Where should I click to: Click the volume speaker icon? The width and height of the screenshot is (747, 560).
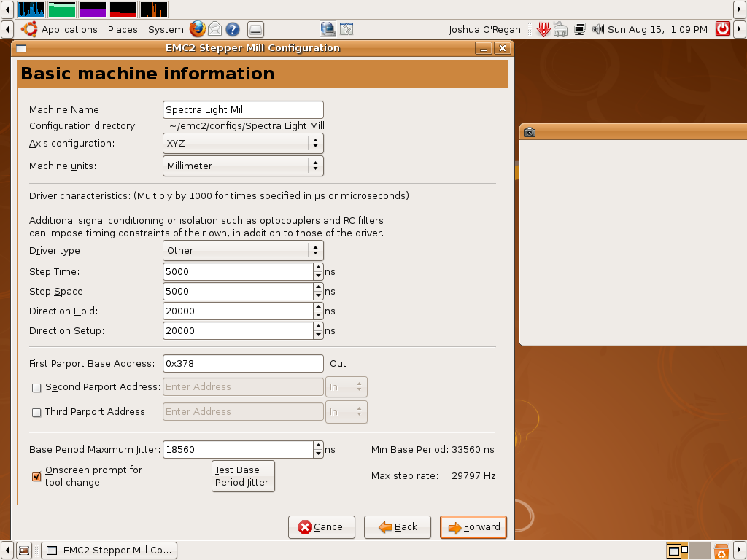[598, 29]
